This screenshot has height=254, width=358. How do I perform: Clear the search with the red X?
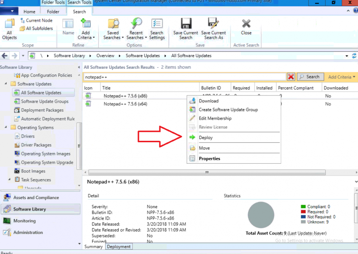pos(291,77)
